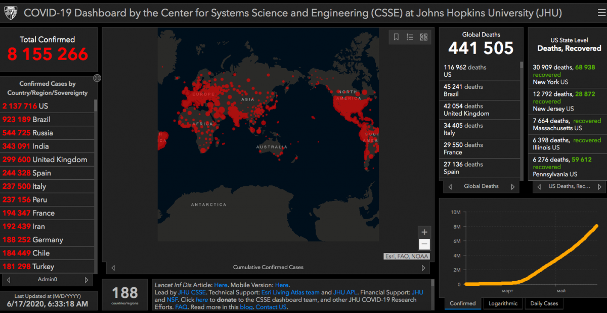The image size is (607, 313).
Task: Zoom in on the map with plus button
Action: (x=424, y=232)
